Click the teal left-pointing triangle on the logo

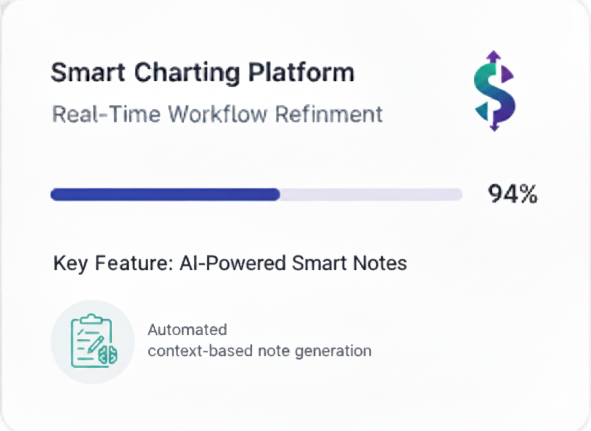[481, 112]
